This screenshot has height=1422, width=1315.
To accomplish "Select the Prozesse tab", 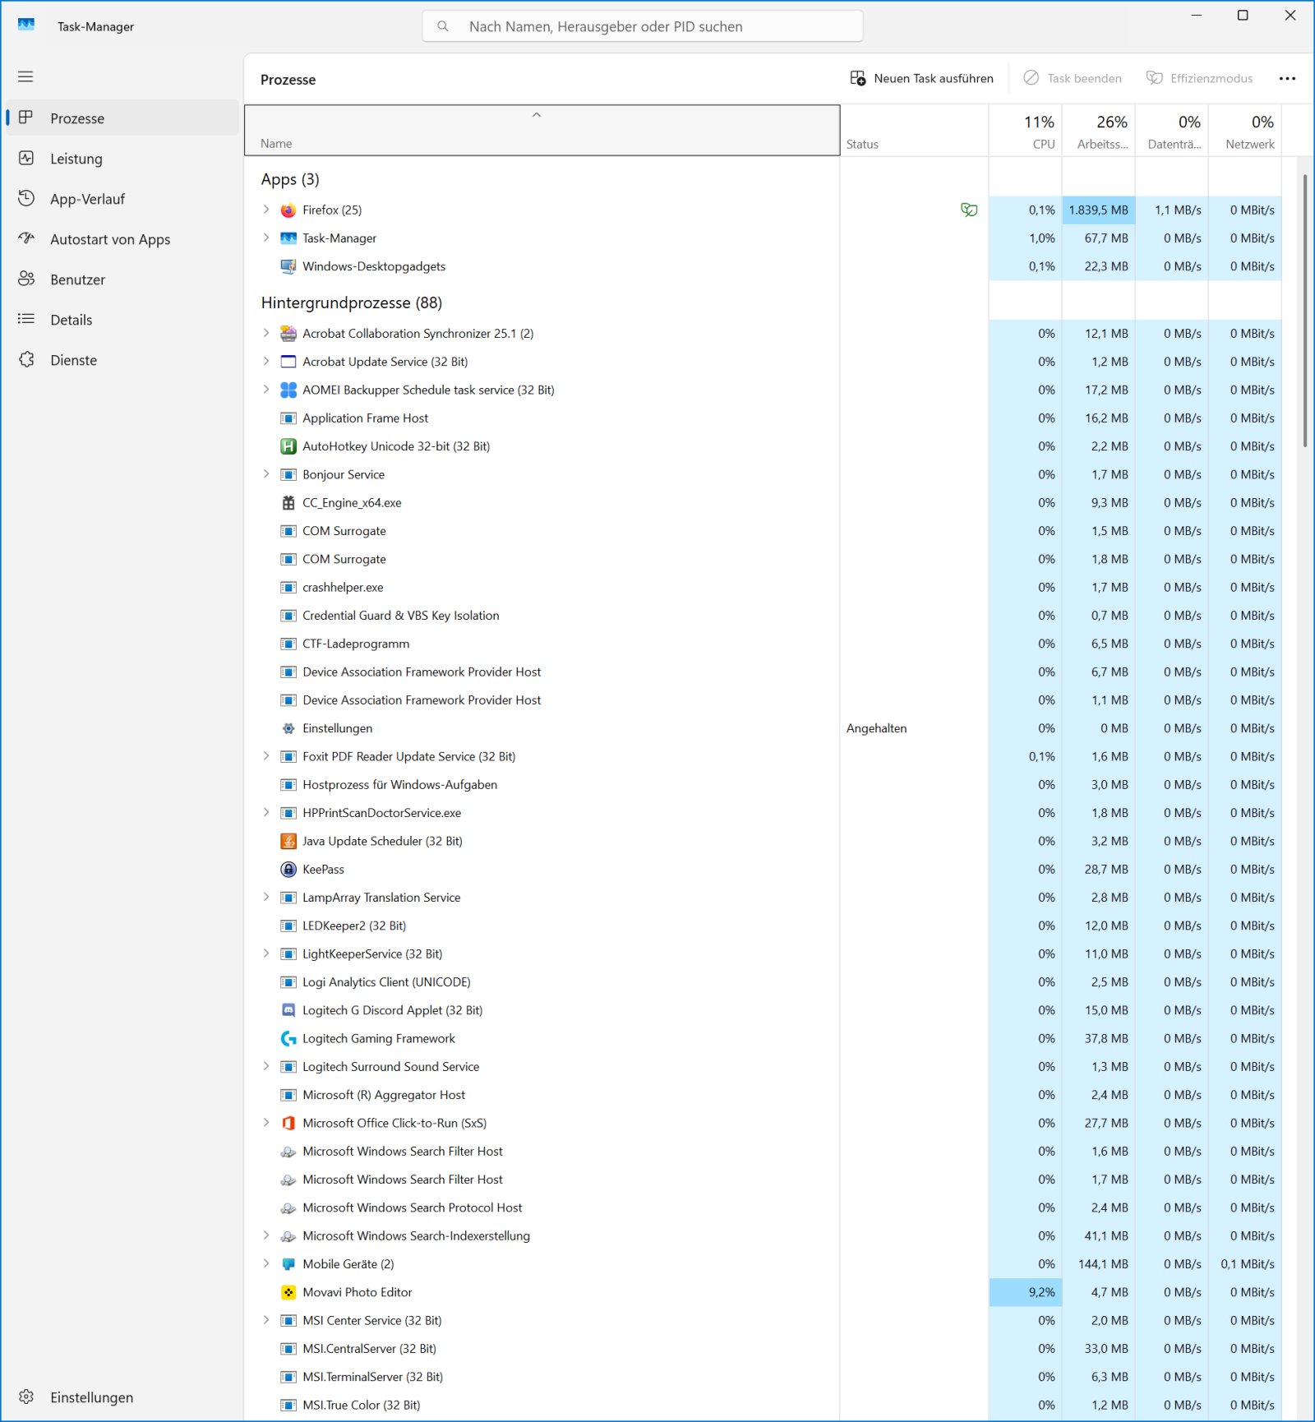I will [76, 118].
